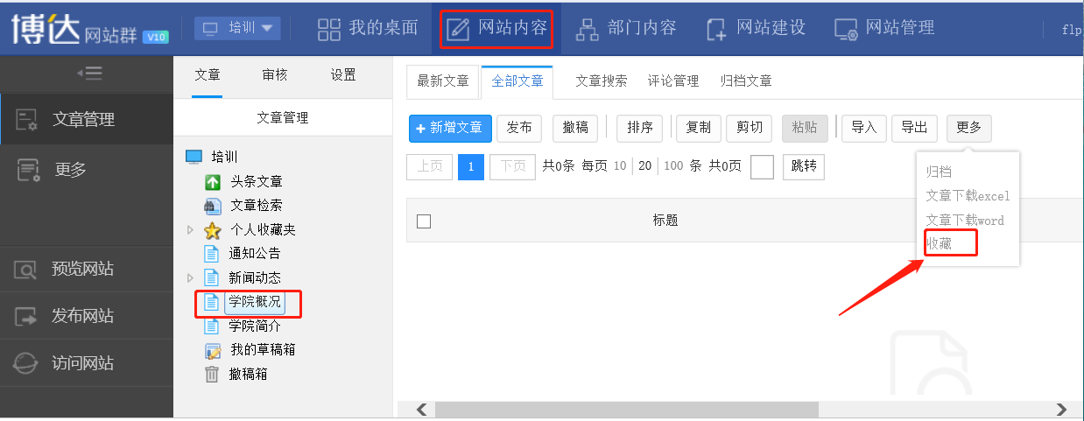
Task: Open 网站管理 in top navigation
Action: click(884, 28)
